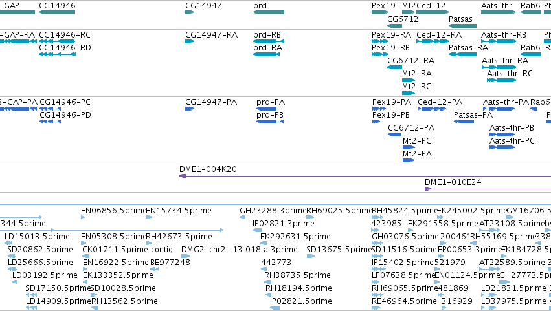
Task: Click transcript label prd-RB
Action: click(267, 35)
